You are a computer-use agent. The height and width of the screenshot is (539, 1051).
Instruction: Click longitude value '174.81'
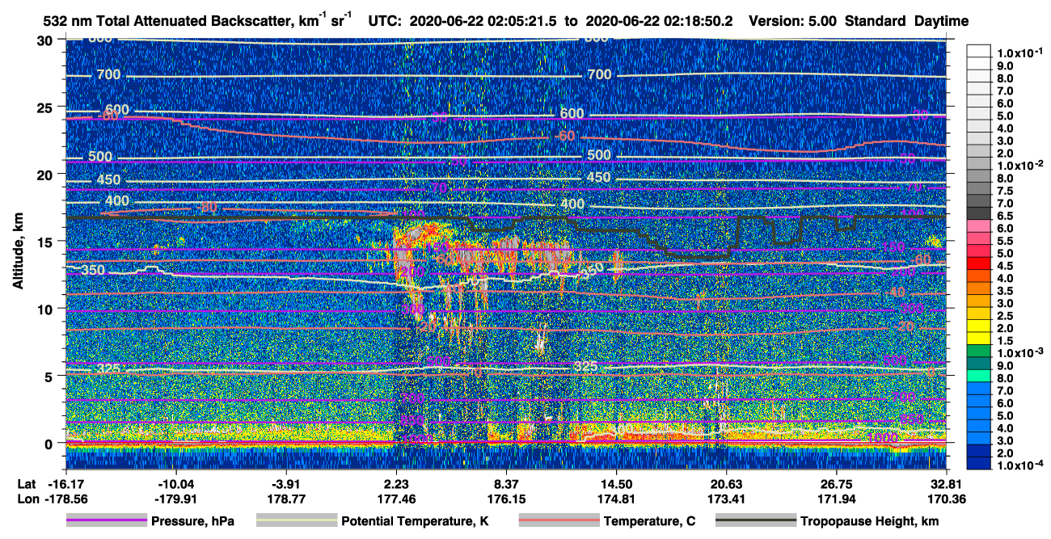(617, 498)
